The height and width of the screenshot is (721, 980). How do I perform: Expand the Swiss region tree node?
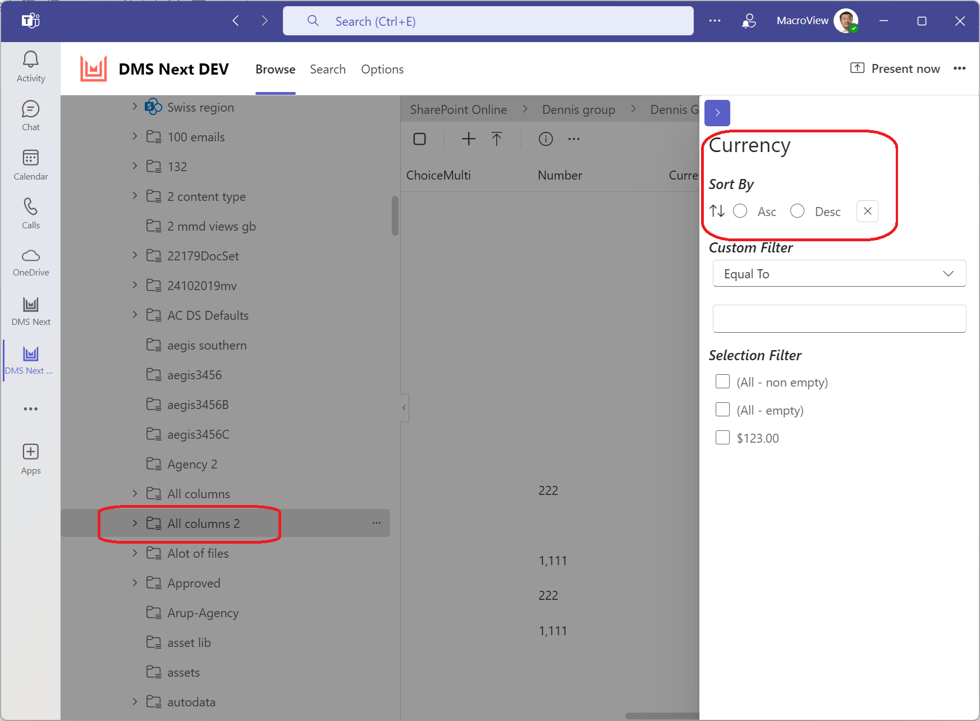coord(135,106)
